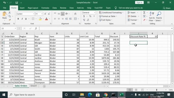Apply red font color button

46,19
